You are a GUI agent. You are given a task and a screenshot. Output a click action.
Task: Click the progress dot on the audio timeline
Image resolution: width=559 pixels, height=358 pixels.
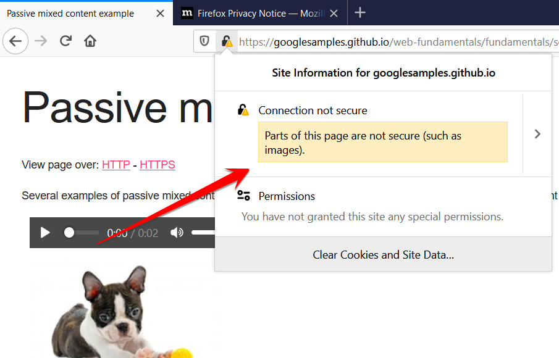pos(70,233)
